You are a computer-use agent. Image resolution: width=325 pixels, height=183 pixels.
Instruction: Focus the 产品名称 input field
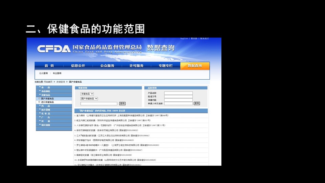178,93
